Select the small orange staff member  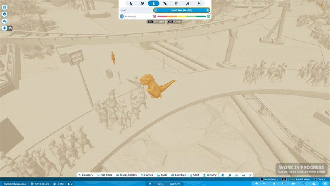tap(113, 58)
